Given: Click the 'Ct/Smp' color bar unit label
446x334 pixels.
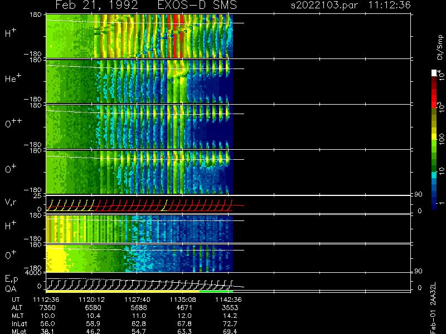Looking at the screenshot, I should coord(440,47).
